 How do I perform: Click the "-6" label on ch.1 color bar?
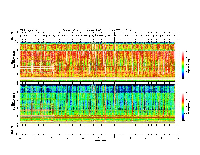pos(186,51)
